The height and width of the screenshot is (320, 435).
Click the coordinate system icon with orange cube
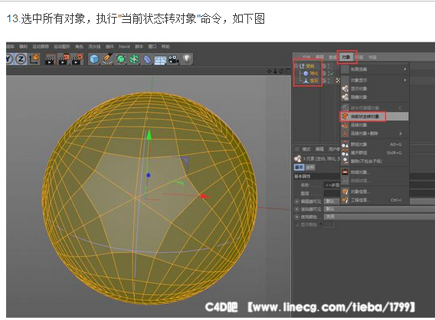[x=34, y=59]
